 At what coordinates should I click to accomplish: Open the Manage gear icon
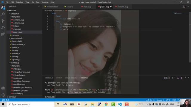[x=3, y=95]
